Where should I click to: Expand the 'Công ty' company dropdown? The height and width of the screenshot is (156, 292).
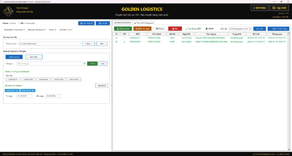(84, 64)
